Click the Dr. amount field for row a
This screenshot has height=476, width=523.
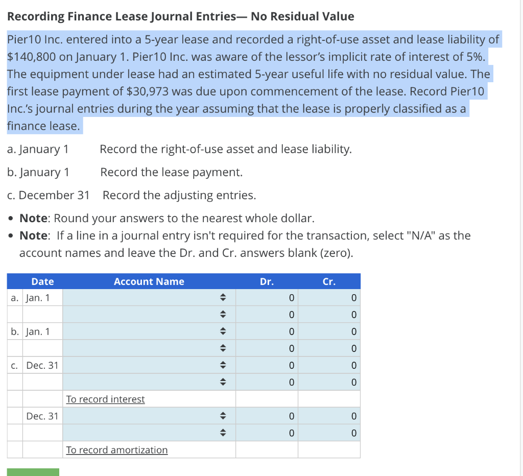tap(267, 298)
